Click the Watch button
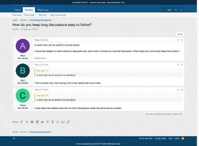The width and height of the screenshot is (199, 146). [x=180, y=34]
